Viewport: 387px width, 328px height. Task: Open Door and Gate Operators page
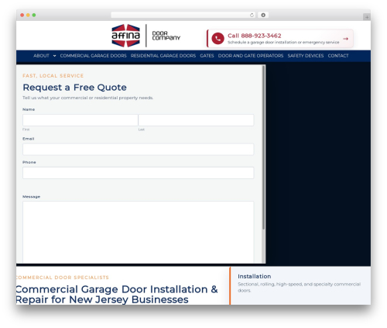pyautogui.click(x=251, y=56)
